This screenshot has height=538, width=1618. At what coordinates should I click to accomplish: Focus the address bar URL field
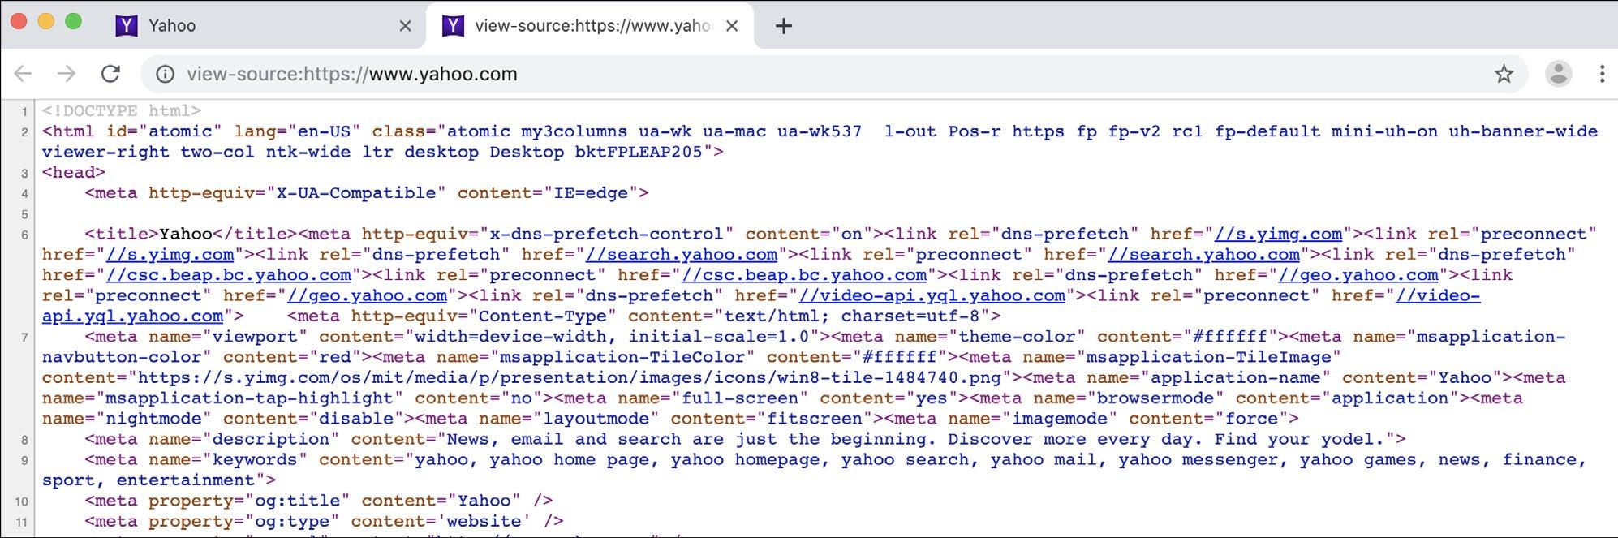tap(833, 74)
